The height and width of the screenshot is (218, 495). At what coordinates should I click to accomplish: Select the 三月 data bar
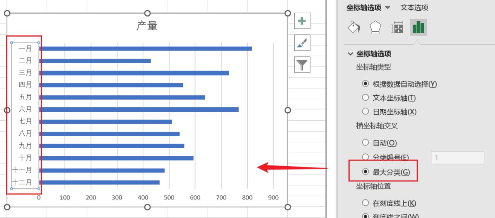coord(134,73)
